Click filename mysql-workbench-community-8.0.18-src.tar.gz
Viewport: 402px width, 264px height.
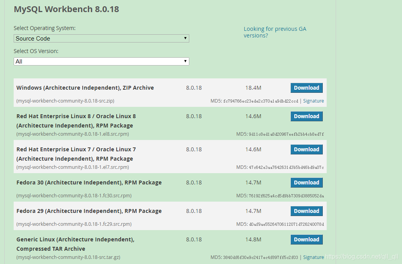(x=68, y=257)
